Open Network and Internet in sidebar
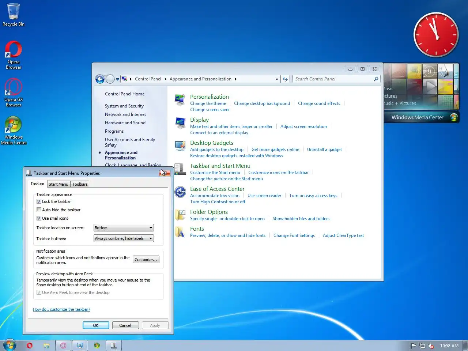 click(125, 114)
